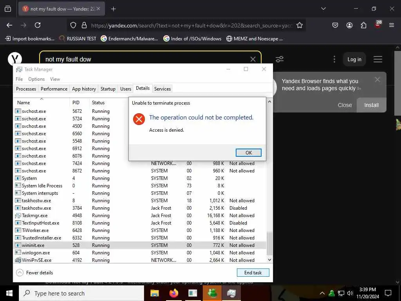
Task: Clear the Yandex search box text
Action: click(x=253, y=60)
